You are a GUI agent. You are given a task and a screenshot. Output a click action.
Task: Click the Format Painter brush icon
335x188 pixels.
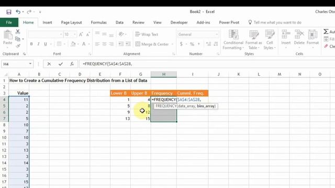pos(18,46)
